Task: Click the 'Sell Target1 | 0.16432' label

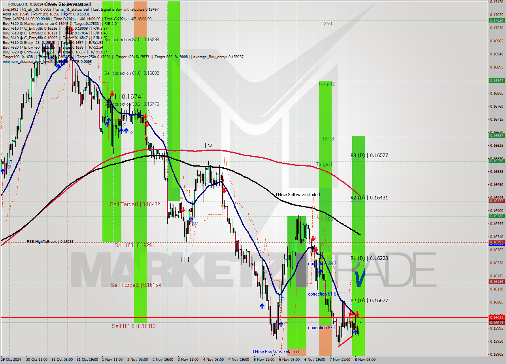Action: point(135,204)
